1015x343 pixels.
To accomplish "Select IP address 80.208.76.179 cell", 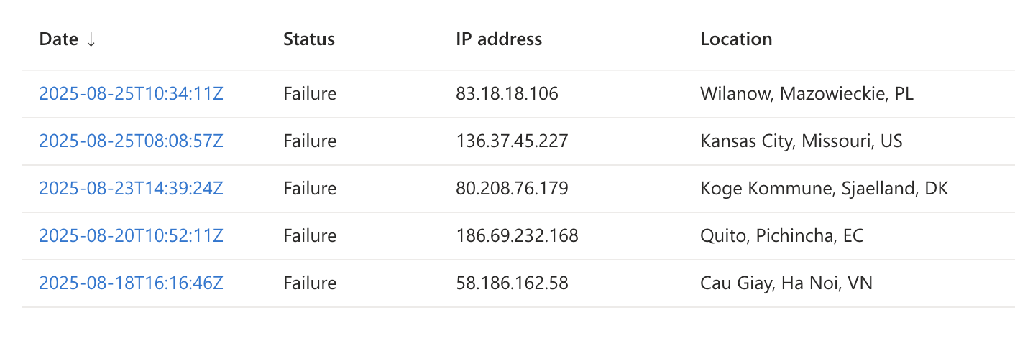I will tap(512, 189).
